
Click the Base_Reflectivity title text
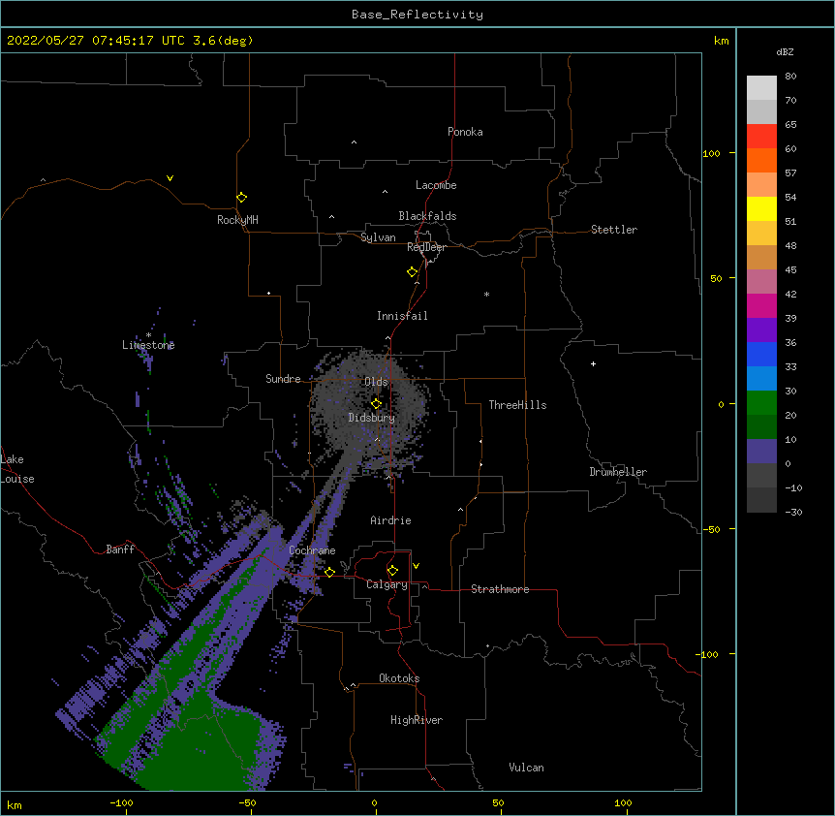pyautogui.click(x=417, y=15)
